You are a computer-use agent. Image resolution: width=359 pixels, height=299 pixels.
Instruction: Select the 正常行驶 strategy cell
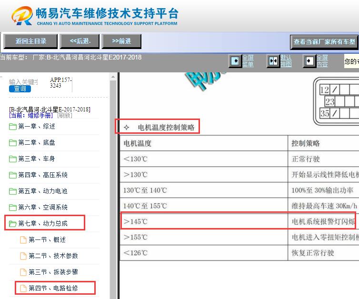pos(323,159)
